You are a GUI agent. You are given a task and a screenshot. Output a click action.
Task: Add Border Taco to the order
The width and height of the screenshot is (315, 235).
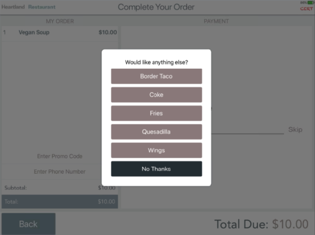pos(156,76)
